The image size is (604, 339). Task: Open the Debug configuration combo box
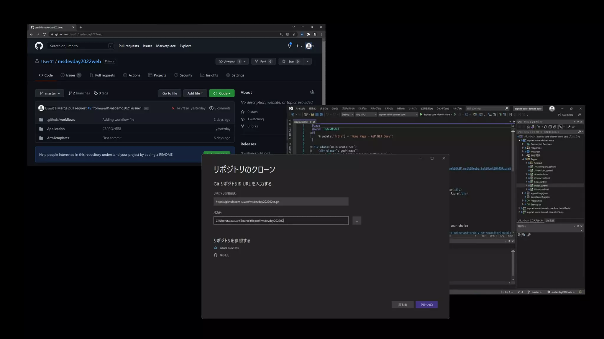coord(347,114)
